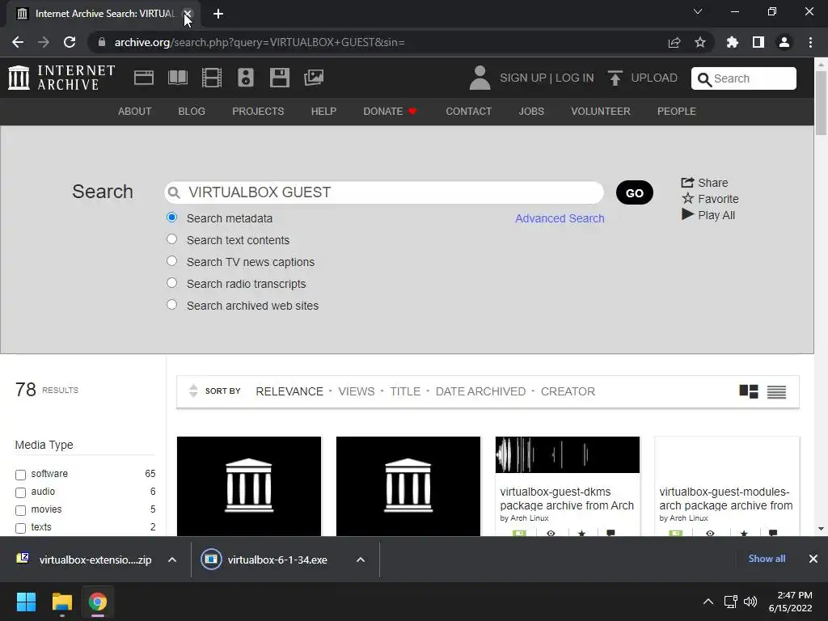Screen dimensions: 828x621
Task: Open File Explorer from taskbar
Action: point(61,602)
